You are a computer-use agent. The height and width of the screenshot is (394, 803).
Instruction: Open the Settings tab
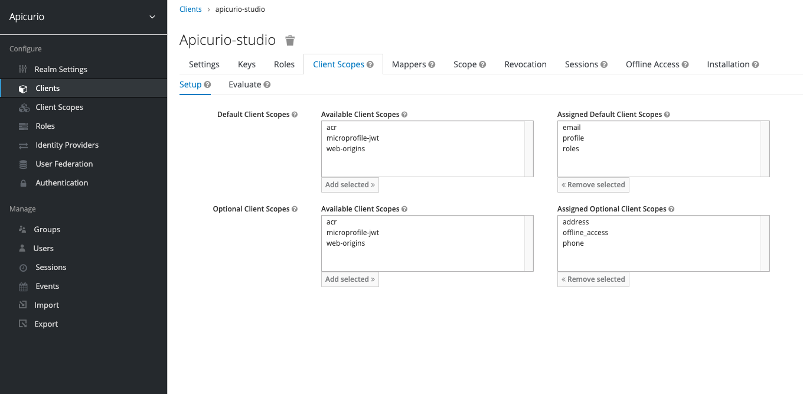click(x=204, y=64)
